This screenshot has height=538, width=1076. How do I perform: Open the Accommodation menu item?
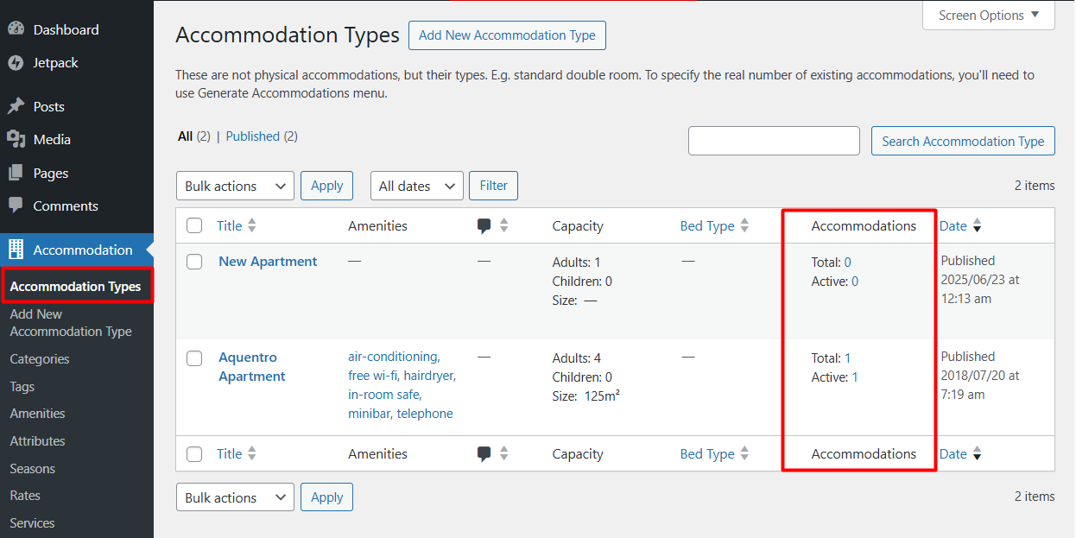coord(77,250)
